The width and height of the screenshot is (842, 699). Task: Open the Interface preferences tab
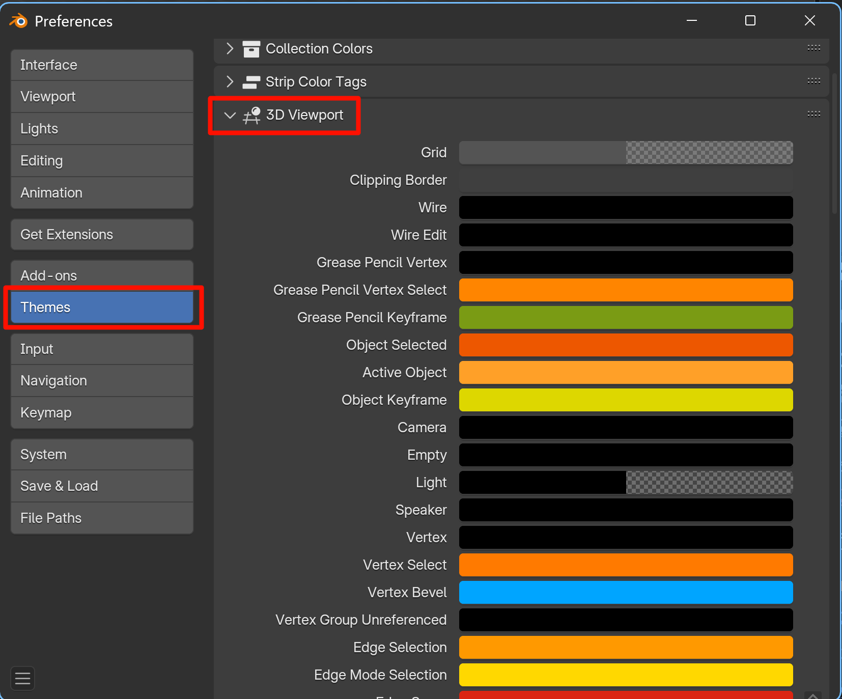click(x=102, y=65)
